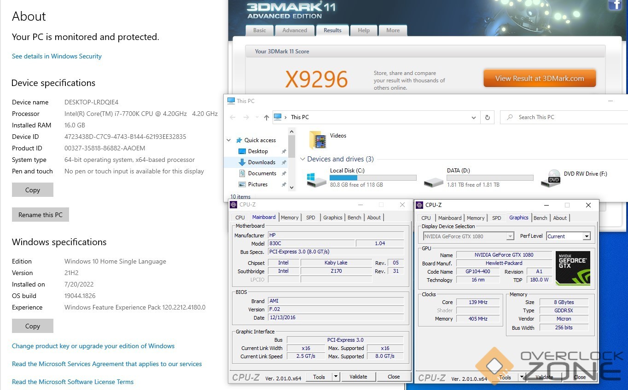The height and width of the screenshot is (390, 628).
Task: Click the NVIDIA GeForce GTX logo in CPU-Z
Action: (573, 269)
